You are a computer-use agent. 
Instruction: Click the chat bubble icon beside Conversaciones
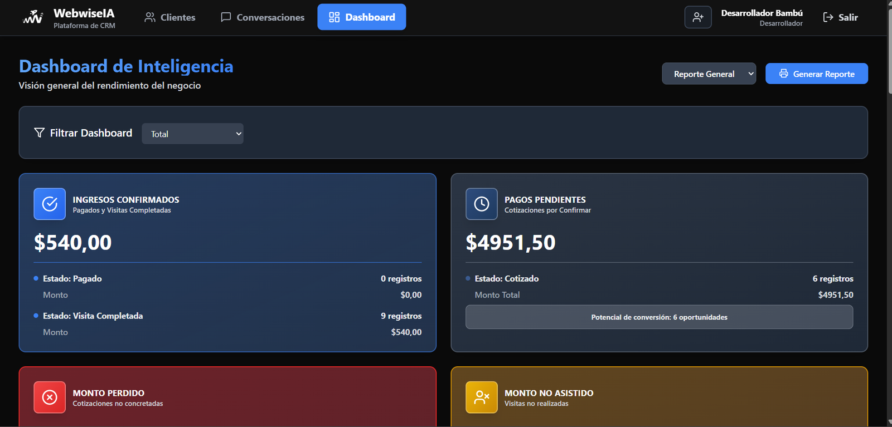(226, 17)
